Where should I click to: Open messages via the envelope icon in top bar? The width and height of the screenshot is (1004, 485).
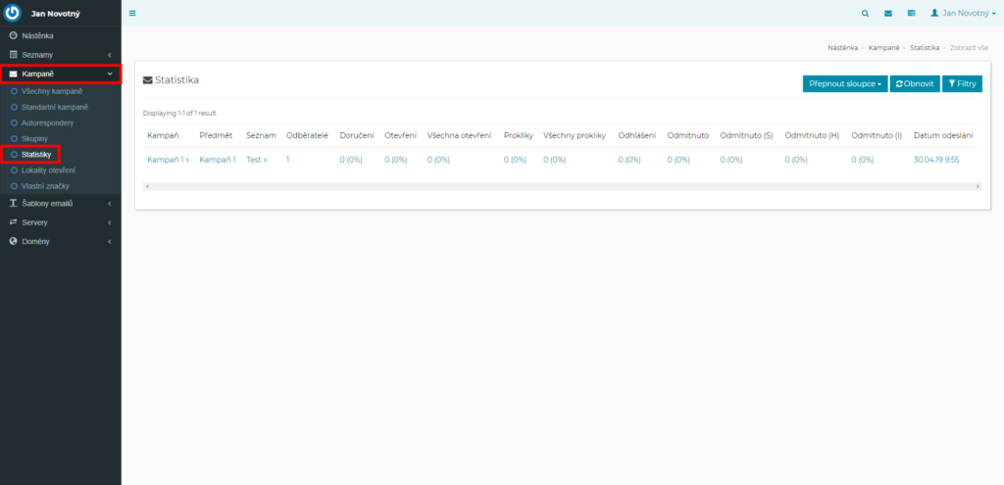(888, 13)
